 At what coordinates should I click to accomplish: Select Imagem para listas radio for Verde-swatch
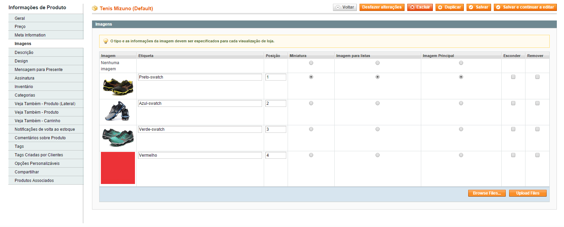[x=378, y=129]
